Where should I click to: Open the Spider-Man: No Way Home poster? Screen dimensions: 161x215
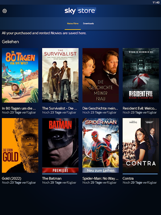coord(101,145)
